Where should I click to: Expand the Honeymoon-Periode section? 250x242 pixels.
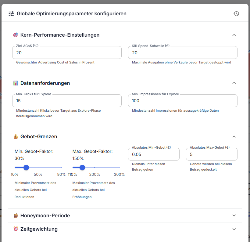coord(234,215)
